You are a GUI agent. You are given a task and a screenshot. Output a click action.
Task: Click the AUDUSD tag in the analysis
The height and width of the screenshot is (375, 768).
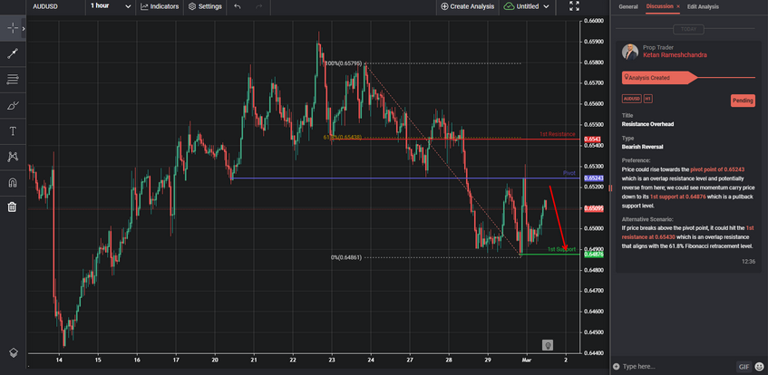tap(631, 99)
